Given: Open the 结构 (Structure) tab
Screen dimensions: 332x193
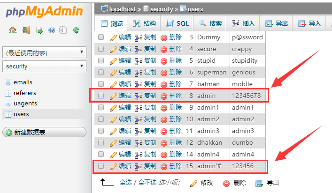Looking at the screenshot, I should point(144,23).
